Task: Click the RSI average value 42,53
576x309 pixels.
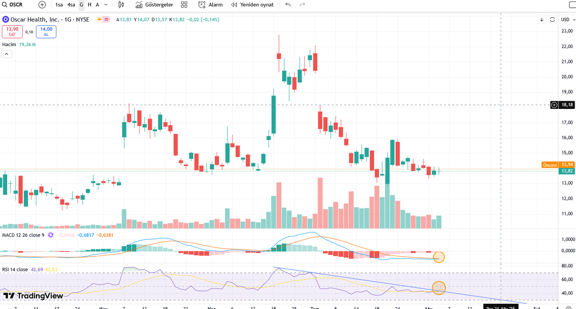Action: coord(50,270)
